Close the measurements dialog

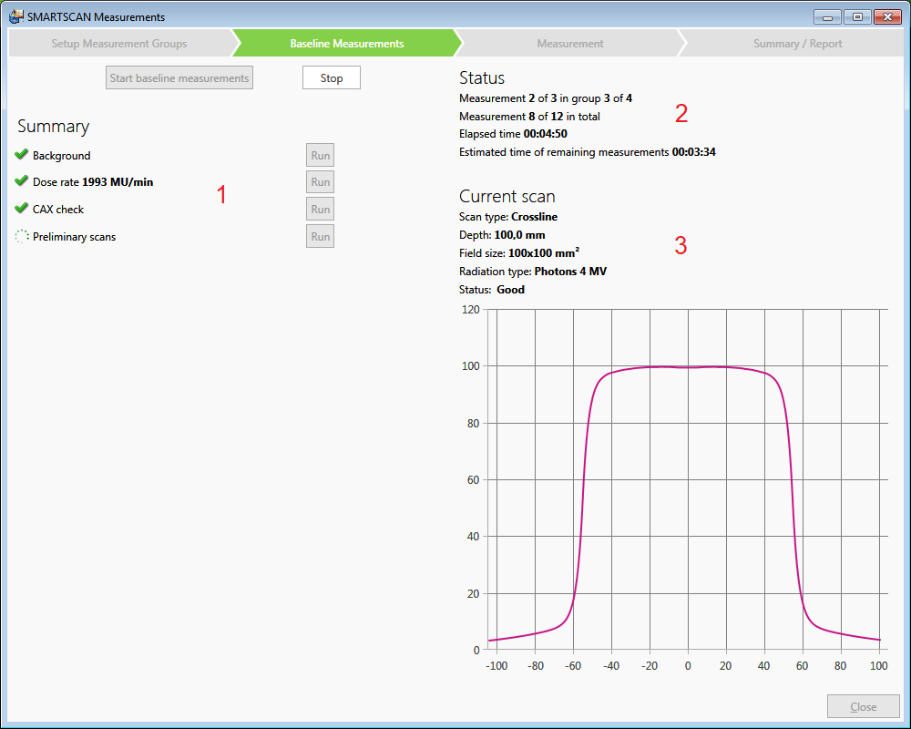863,706
